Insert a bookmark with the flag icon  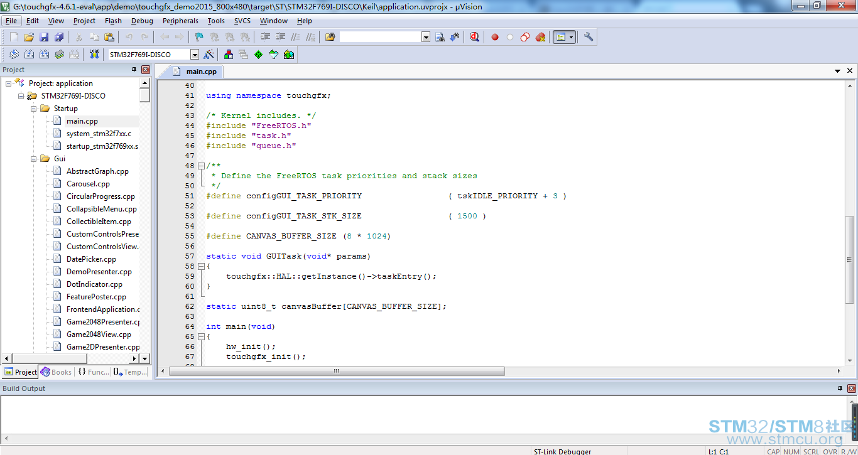coord(199,37)
